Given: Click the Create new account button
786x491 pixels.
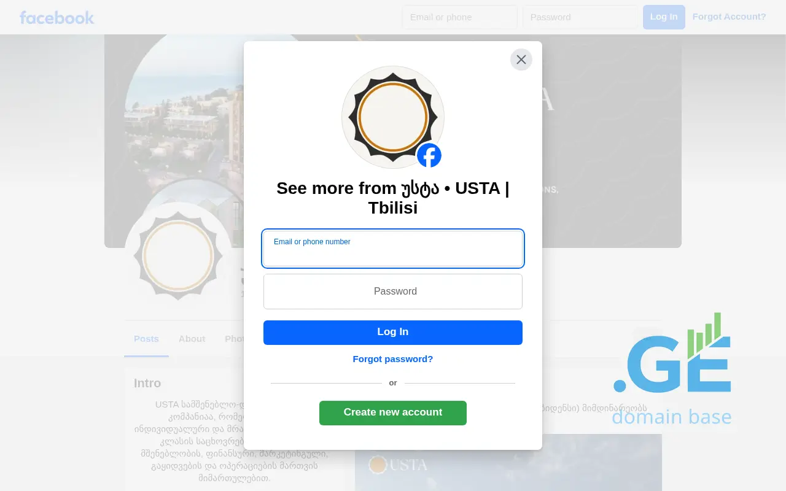Looking at the screenshot, I should click(393, 413).
